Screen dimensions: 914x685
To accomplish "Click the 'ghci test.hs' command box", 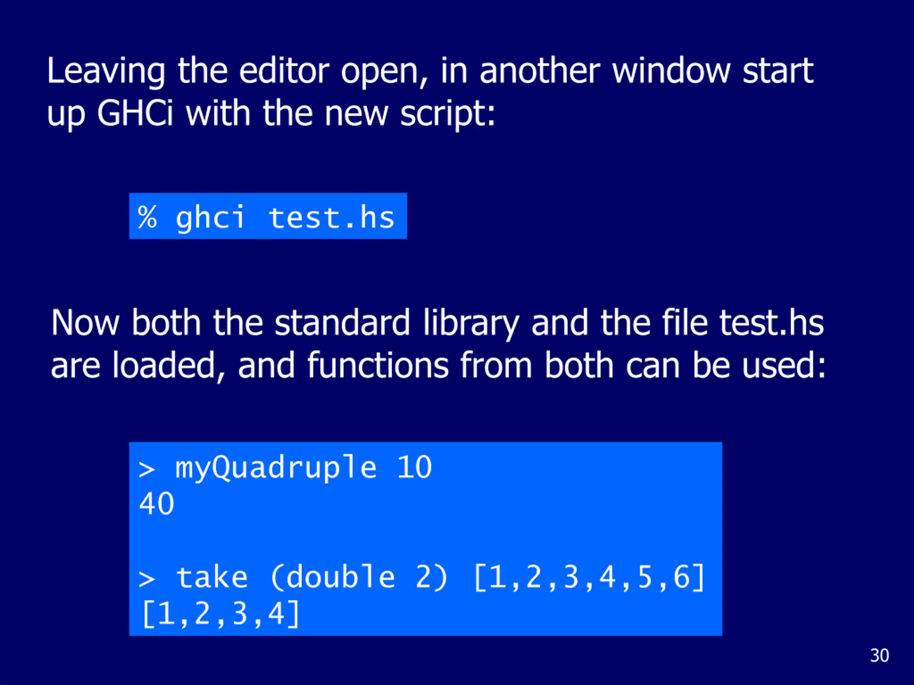I will [x=268, y=216].
